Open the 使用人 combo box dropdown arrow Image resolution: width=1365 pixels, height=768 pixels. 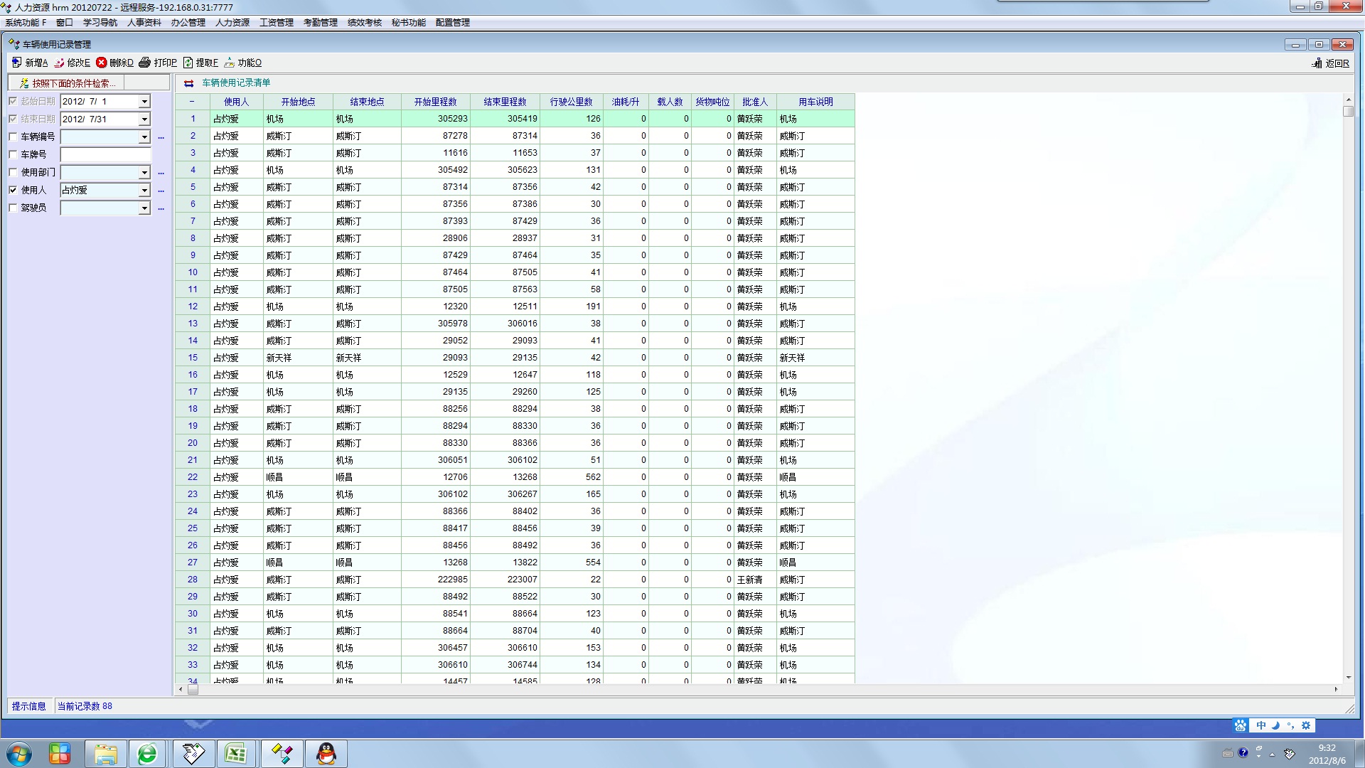[x=144, y=191]
